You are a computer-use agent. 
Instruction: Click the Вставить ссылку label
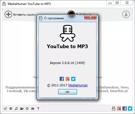click(x=25, y=15)
